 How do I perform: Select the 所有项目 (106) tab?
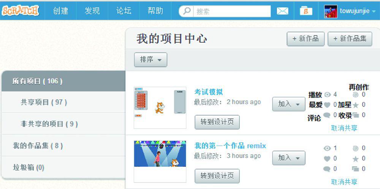pos(63,81)
